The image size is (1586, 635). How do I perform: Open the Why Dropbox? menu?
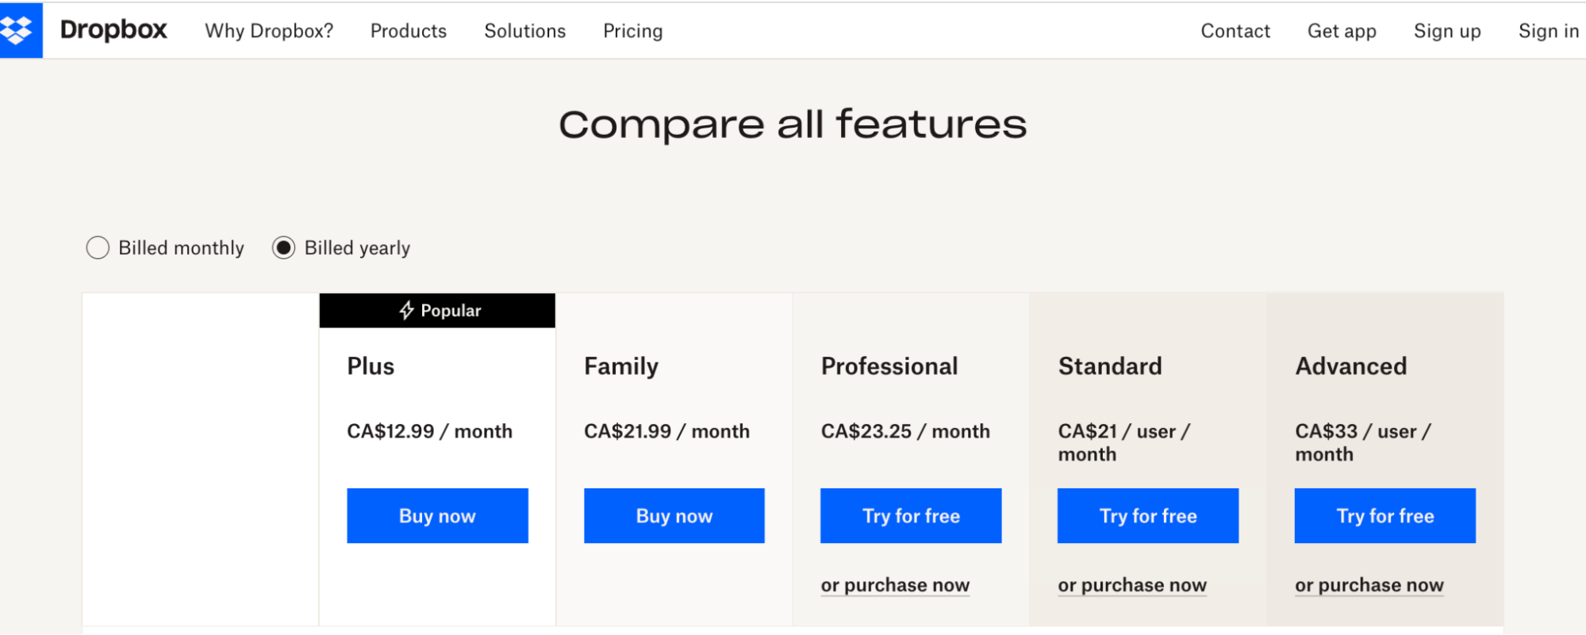pyautogui.click(x=269, y=31)
